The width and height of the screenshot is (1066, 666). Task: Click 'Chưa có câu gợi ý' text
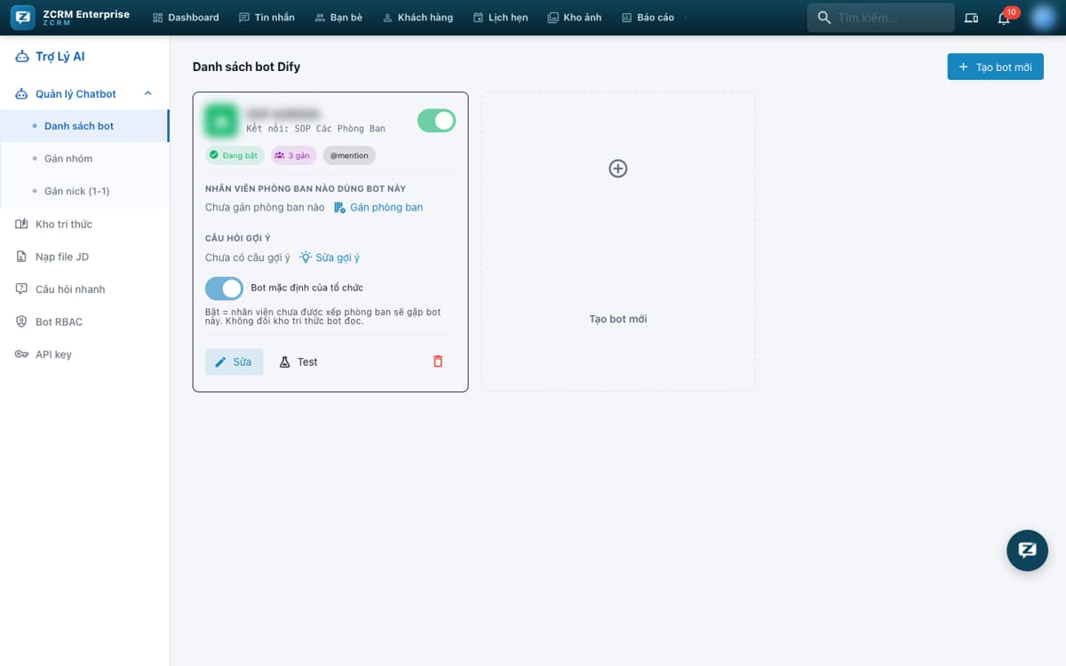(x=248, y=258)
